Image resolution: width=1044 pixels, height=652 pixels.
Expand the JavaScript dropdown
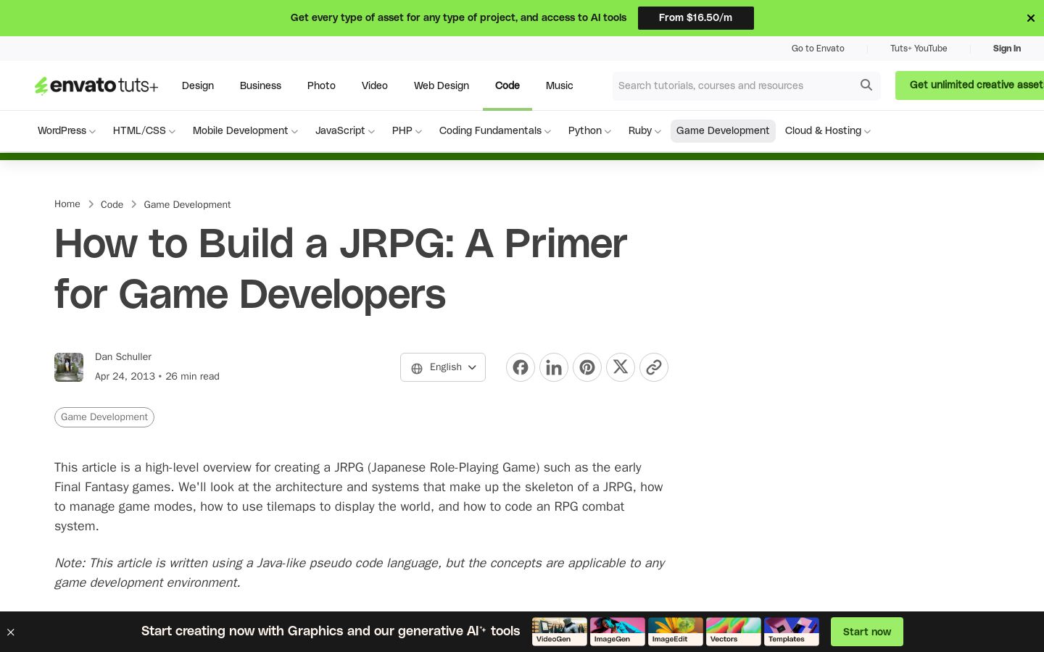tap(345, 131)
